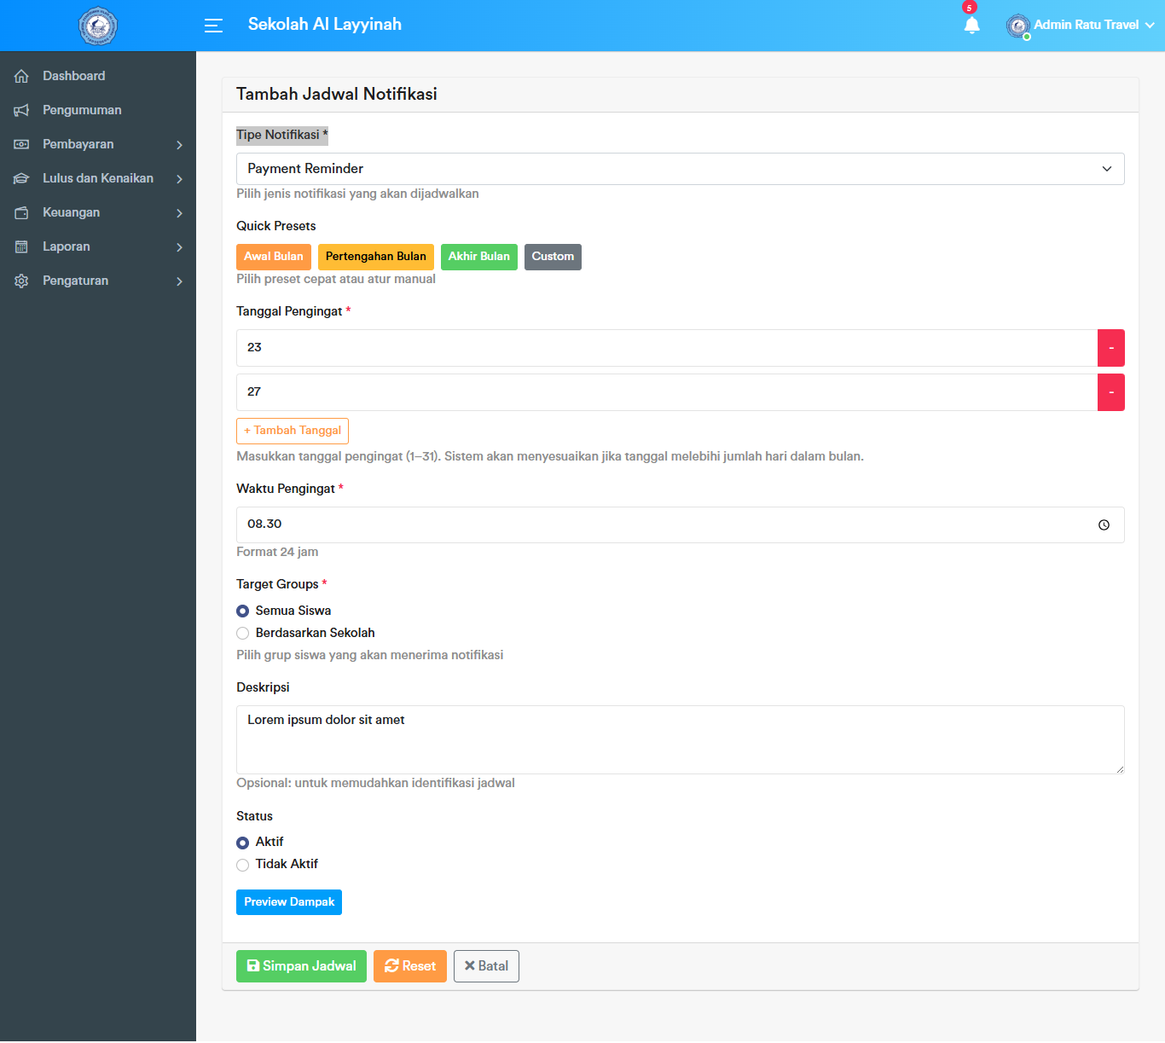Screen dimensions: 1165x1043
Task: Open notifications via the bell icon
Action: click(971, 26)
